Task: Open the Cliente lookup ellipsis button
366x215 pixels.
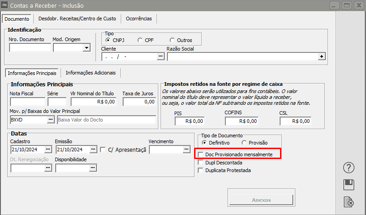Action: click(x=160, y=56)
